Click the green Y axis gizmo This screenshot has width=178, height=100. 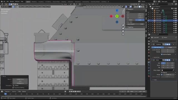(x=117, y=16)
